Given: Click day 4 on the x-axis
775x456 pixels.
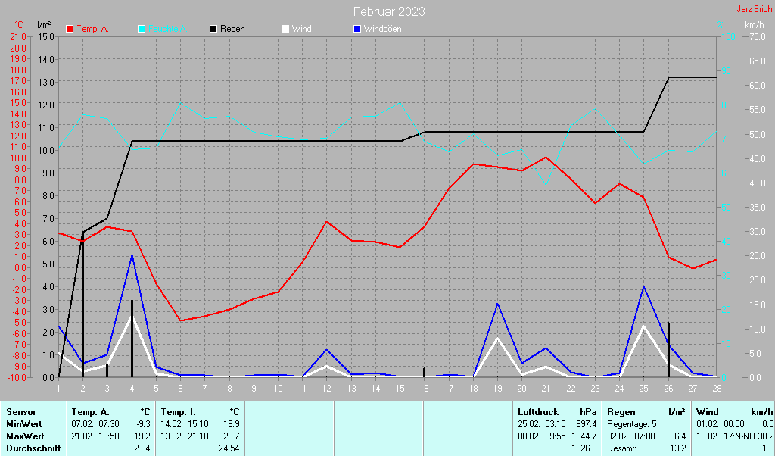Looking at the screenshot, I should 132,388.
